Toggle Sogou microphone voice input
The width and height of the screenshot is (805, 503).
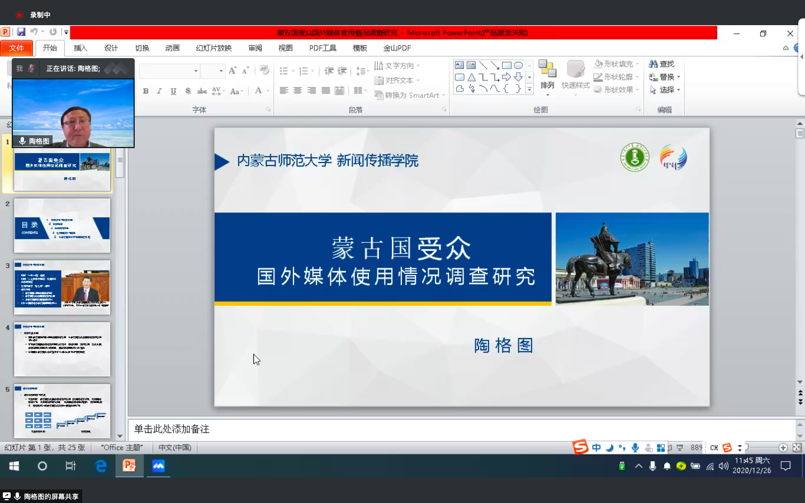[635, 448]
